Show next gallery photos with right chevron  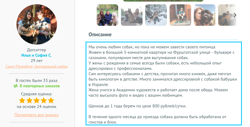pyautogui.click(x=235, y=15)
